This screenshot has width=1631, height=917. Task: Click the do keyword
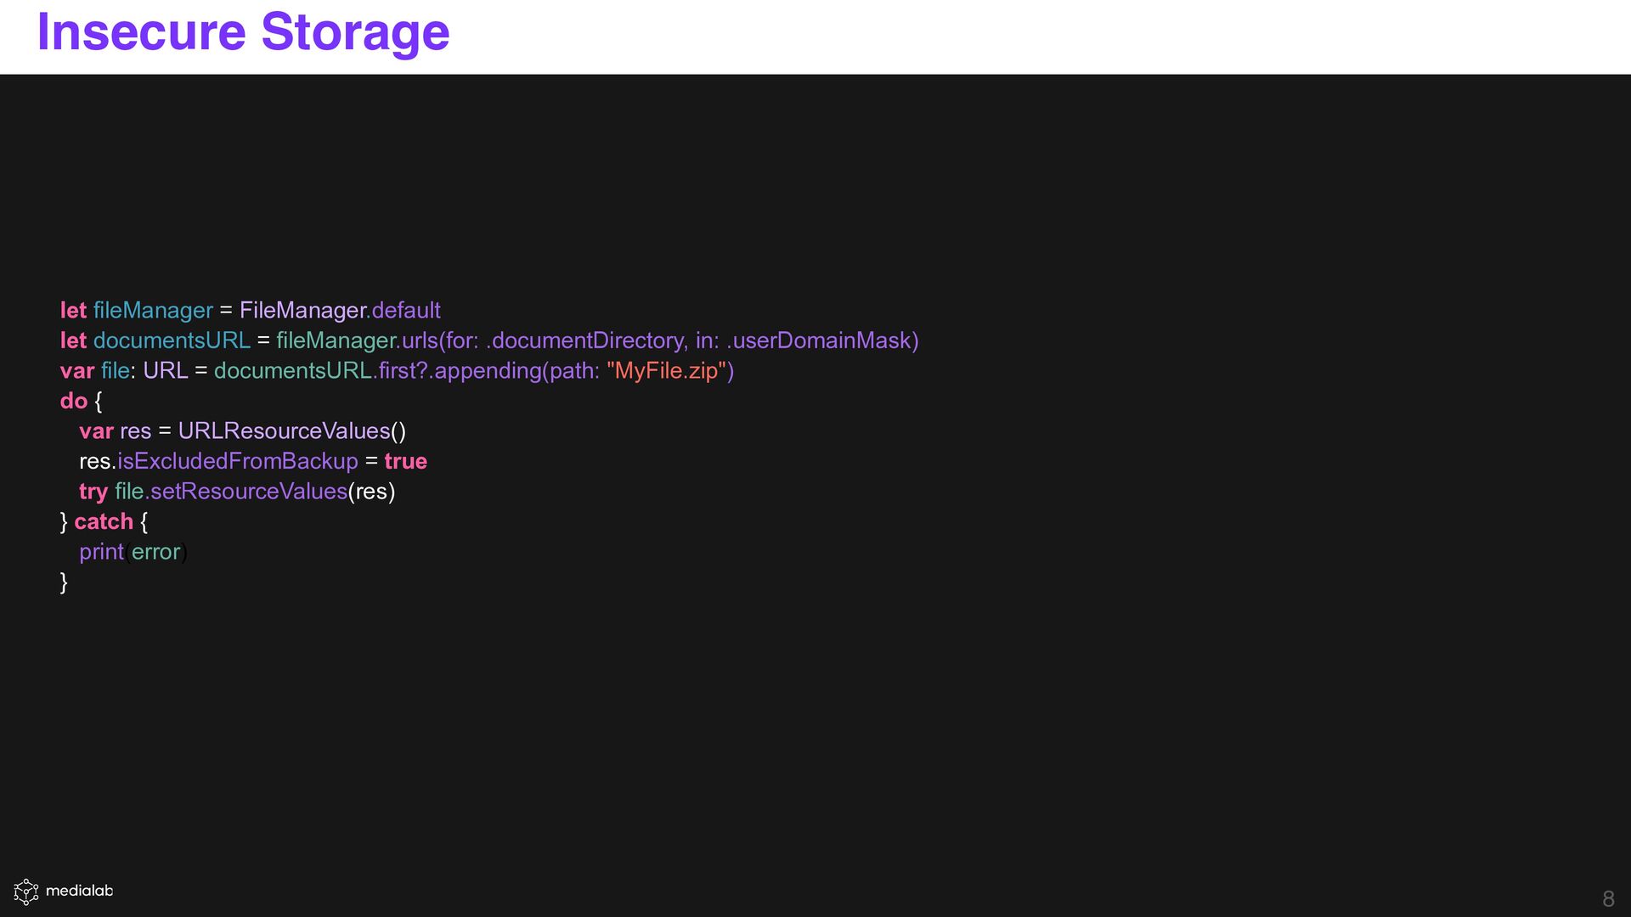pyautogui.click(x=73, y=401)
